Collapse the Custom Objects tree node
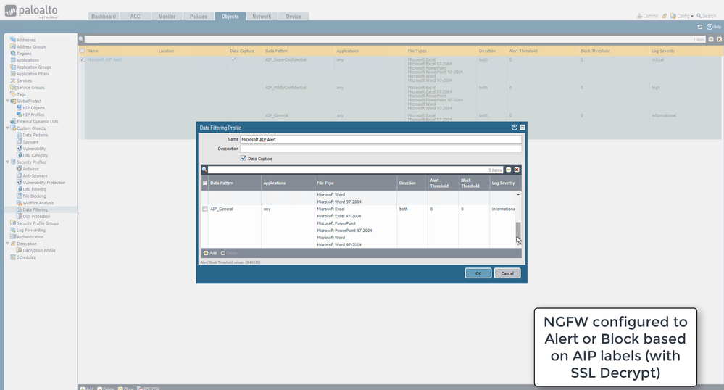The width and height of the screenshot is (724, 390). [x=7, y=128]
